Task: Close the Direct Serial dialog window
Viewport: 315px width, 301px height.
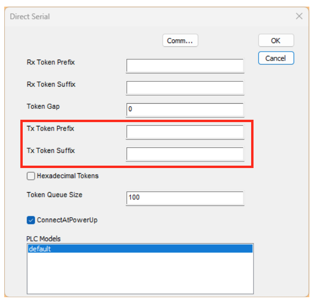Action: pyautogui.click(x=299, y=16)
